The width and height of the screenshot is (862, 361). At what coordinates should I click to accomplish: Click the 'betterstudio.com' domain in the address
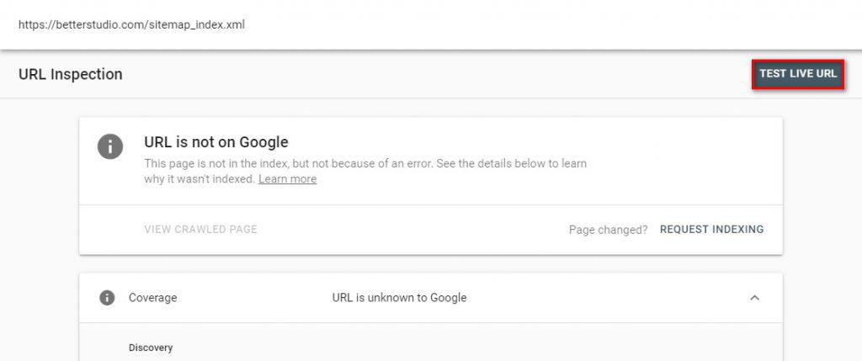click(x=104, y=24)
